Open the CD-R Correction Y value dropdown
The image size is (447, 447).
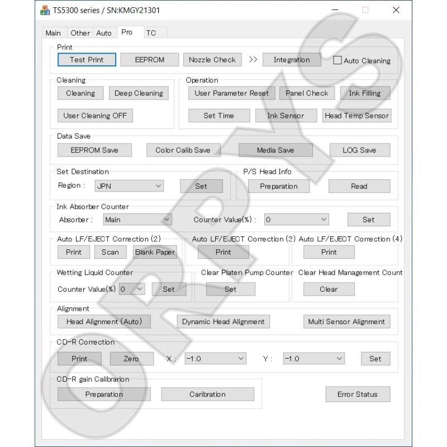pos(313,359)
